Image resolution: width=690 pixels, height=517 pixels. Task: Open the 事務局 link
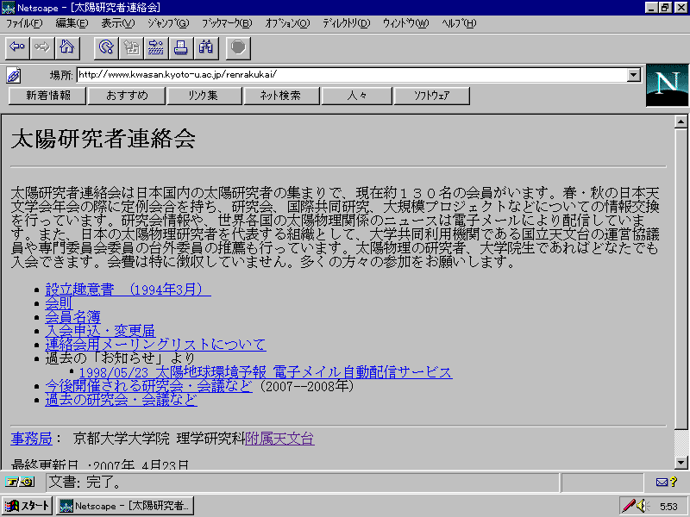pyautogui.click(x=32, y=439)
